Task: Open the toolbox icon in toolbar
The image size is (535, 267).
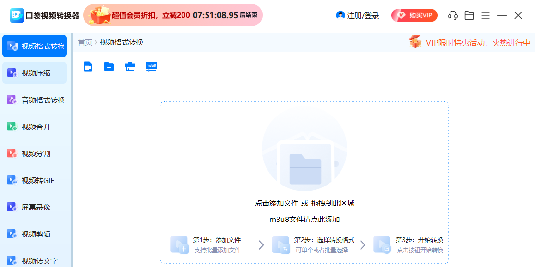Action: 130,67
